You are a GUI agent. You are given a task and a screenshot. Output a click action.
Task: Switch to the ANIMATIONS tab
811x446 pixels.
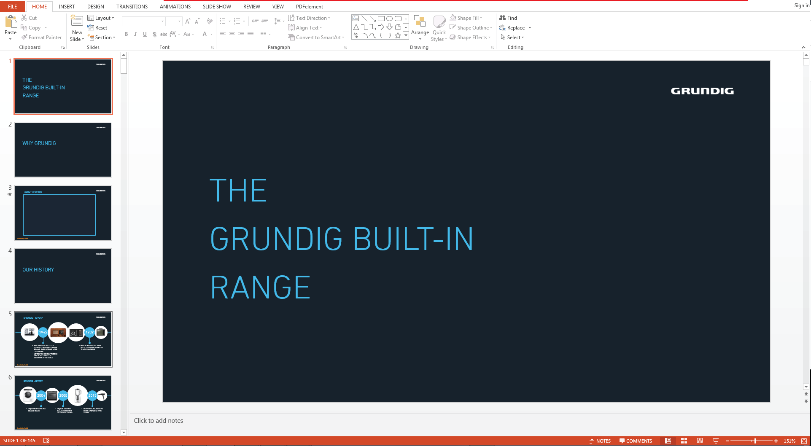pos(175,6)
